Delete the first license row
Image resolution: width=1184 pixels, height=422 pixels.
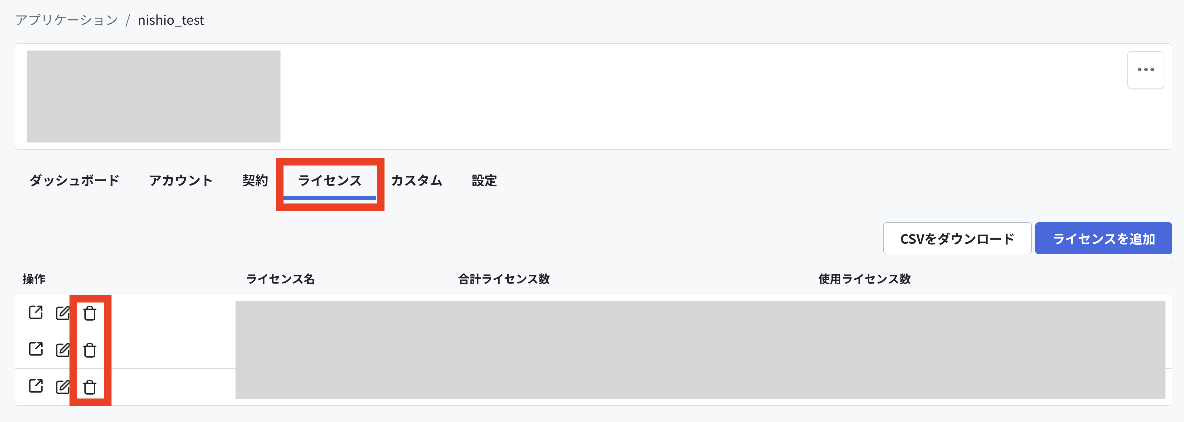point(90,313)
